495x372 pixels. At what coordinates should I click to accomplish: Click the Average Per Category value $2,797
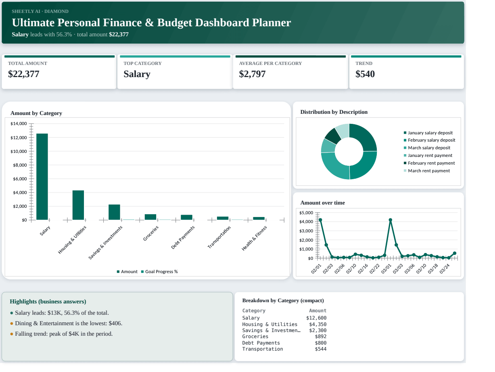(x=252, y=74)
